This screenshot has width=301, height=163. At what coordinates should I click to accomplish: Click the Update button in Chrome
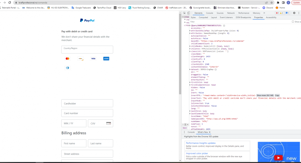tap(296, 3)
